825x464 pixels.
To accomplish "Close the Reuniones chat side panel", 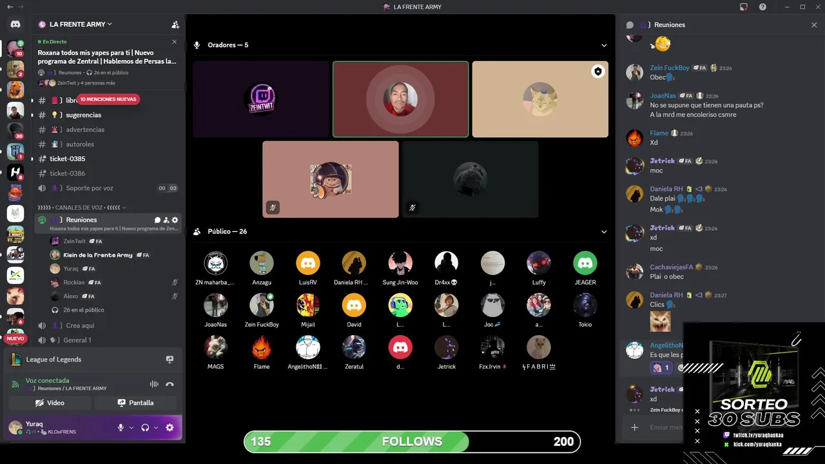I will click(x=814, y=24).
